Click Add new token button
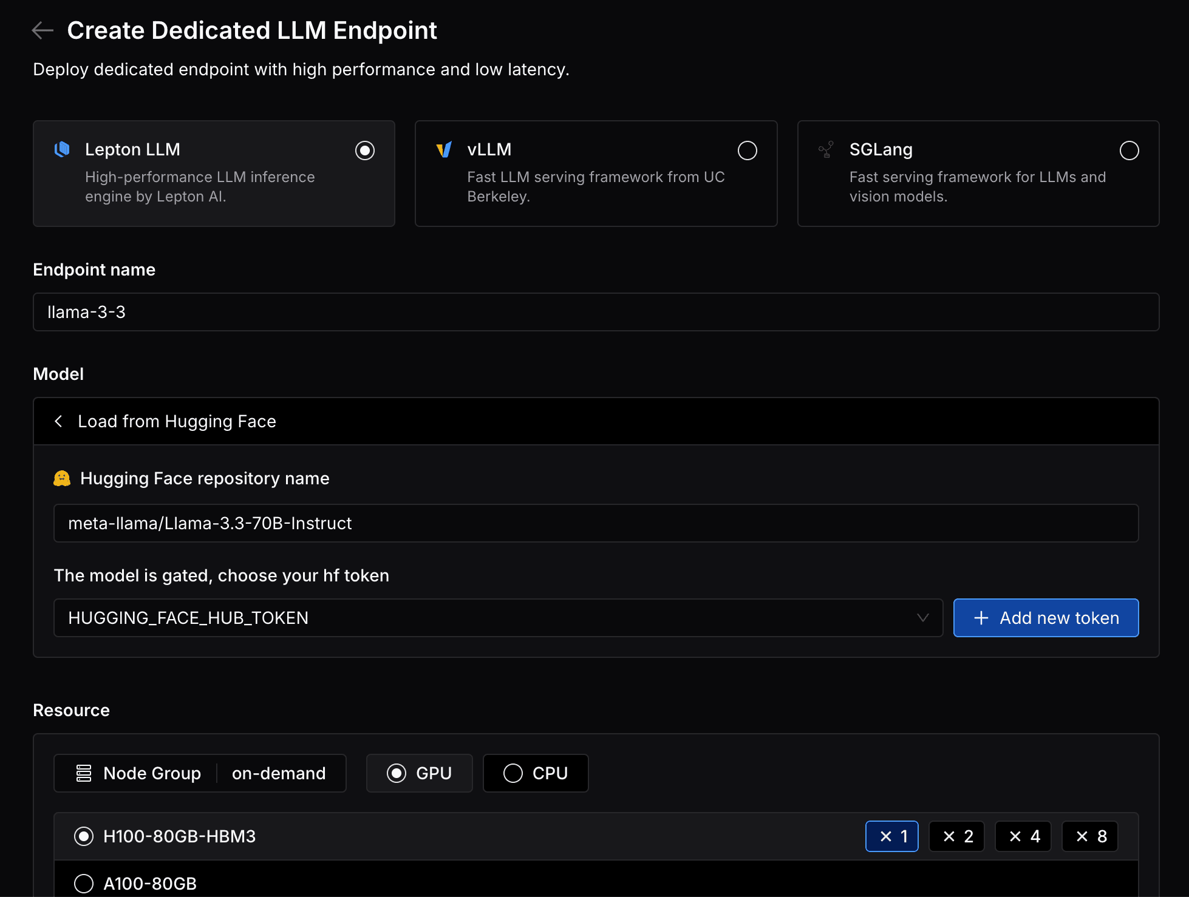The image size is (1189, 897). pyautogui.click(x=1046, y=618)
